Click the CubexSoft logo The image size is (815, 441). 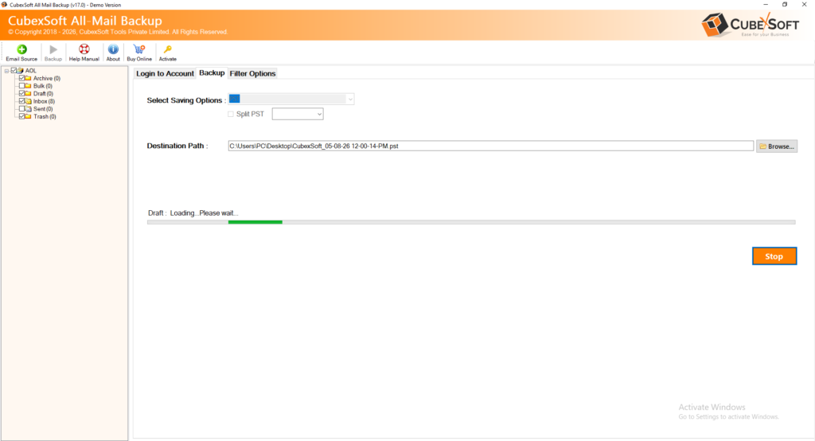(x=750, y=25)
